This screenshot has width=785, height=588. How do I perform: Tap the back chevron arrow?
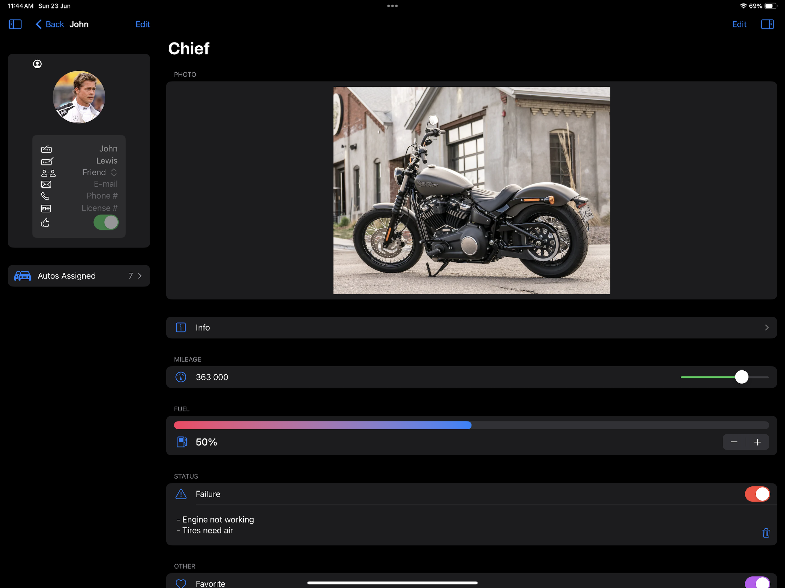[39, 24]
